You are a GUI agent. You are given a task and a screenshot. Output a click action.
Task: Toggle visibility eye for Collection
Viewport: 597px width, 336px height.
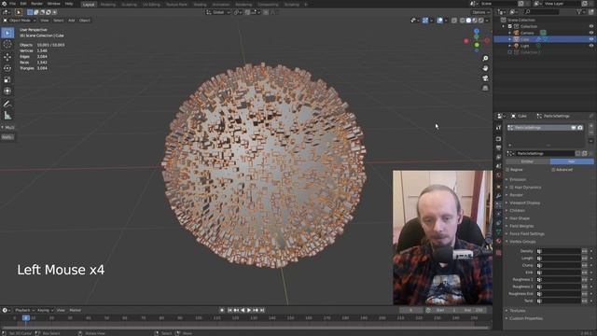coord(591,26)
